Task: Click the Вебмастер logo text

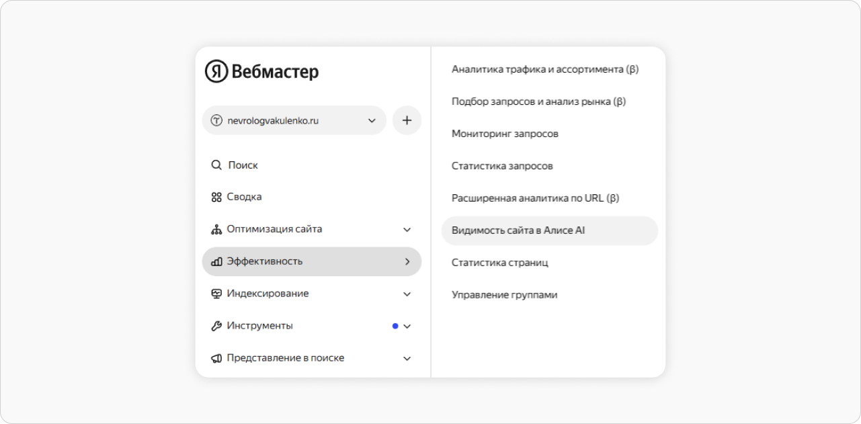Action: tap(275, 72)
